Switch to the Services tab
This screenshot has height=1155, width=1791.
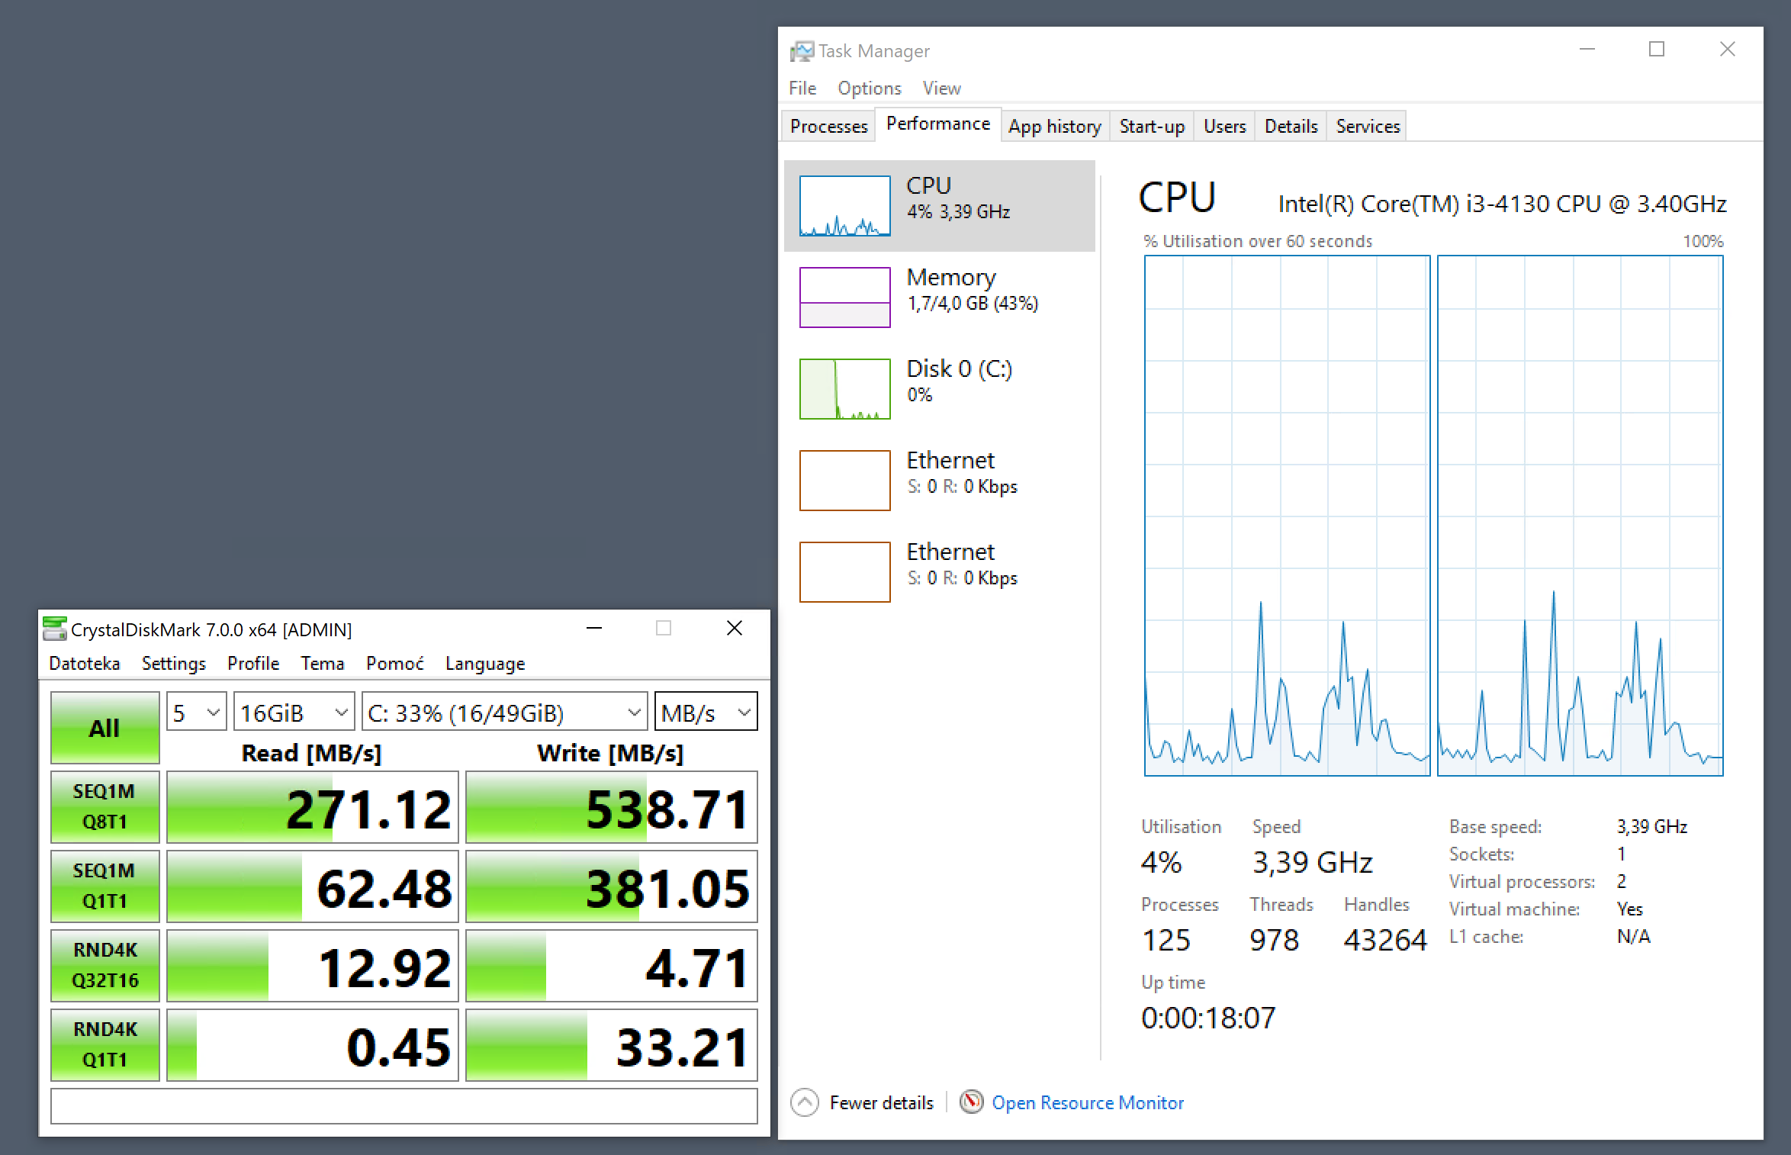point(1368,126)
